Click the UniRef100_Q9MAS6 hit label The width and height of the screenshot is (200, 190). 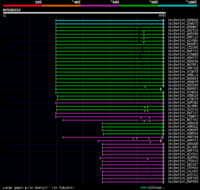coord(183,20)
